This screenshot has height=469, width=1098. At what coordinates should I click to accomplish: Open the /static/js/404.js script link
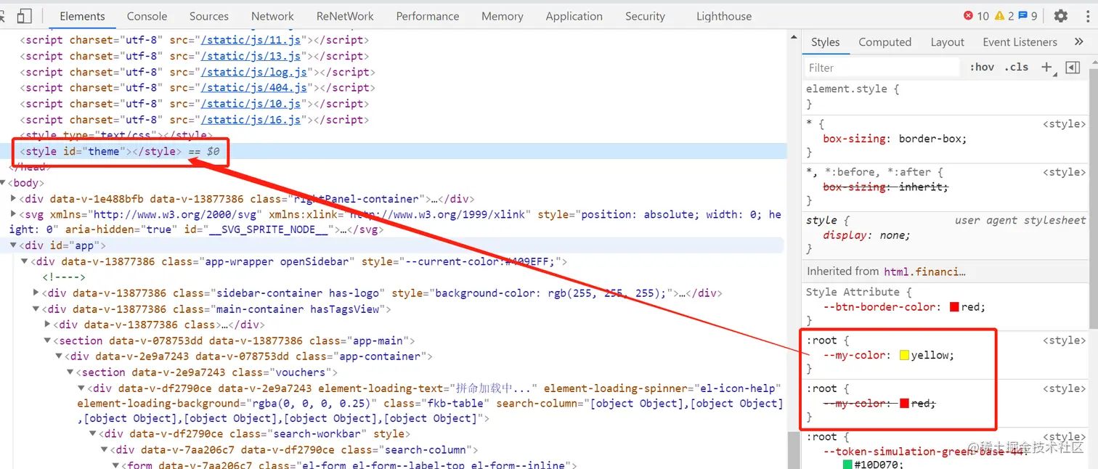(254, 88)
